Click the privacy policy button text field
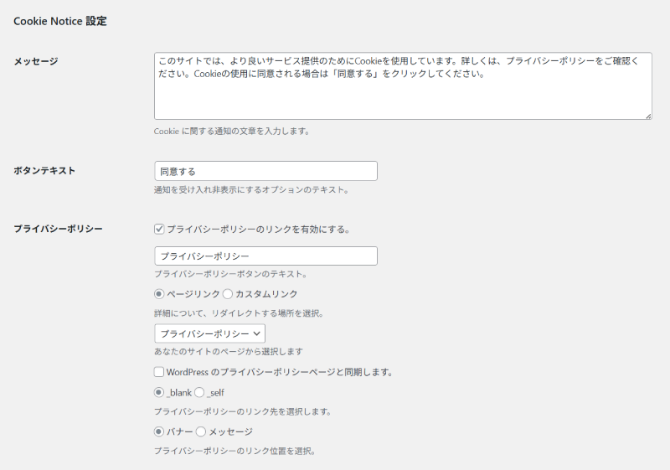The image size is (670, 470). [x=265, y=256]
